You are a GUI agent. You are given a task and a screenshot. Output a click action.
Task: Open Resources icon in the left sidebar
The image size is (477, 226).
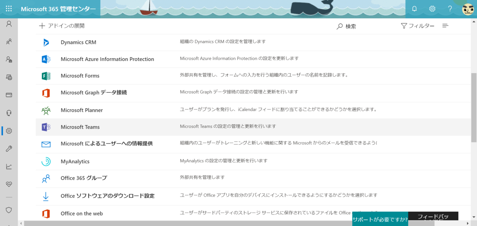pyautogui.click(x=9, y=77)
